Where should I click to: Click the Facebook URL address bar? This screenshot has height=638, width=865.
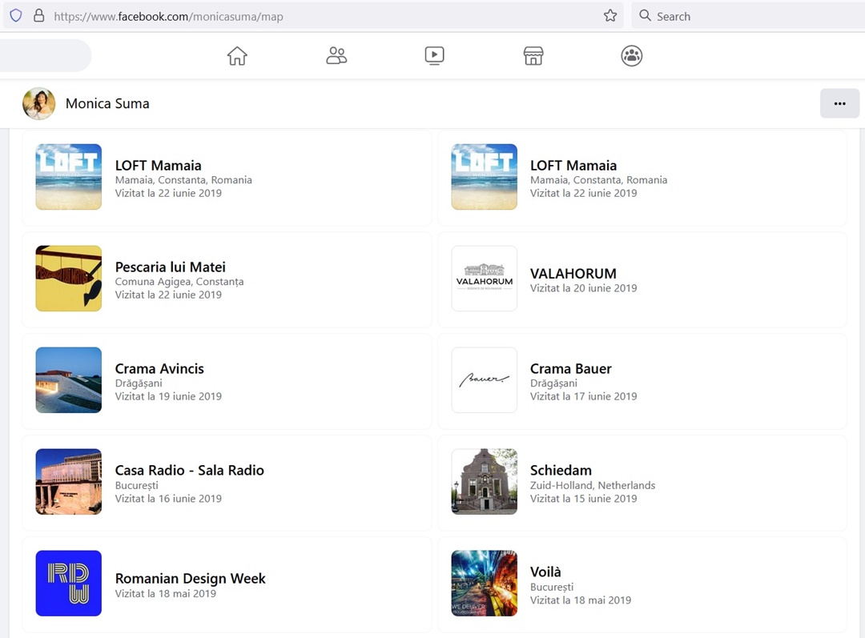320,16
